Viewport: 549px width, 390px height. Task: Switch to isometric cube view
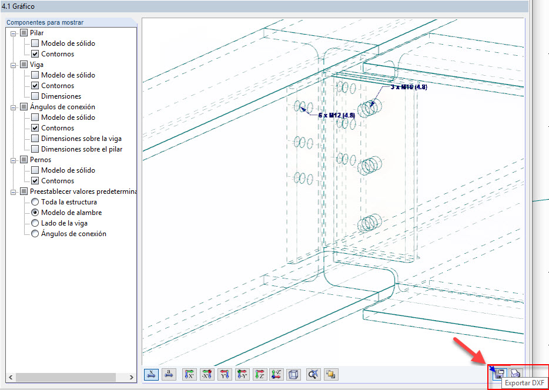click(293, 375)
